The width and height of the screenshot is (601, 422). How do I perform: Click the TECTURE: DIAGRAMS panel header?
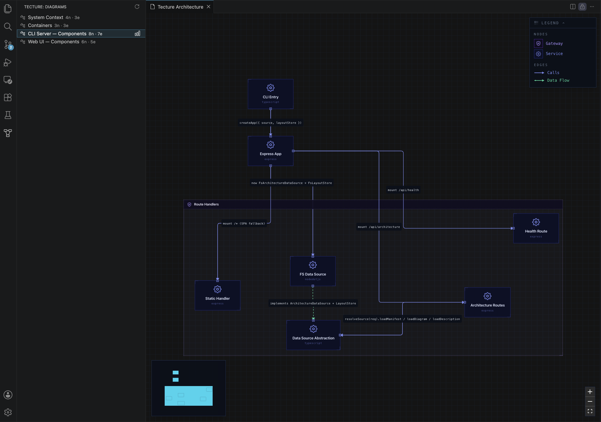click(45, 7)
